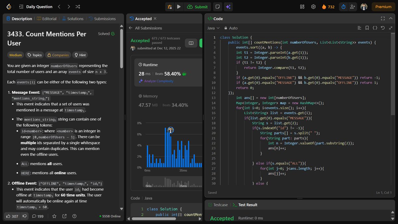Open the editorial book icon button
Screen dimensions: 398x224
click(x=191, y=43)
